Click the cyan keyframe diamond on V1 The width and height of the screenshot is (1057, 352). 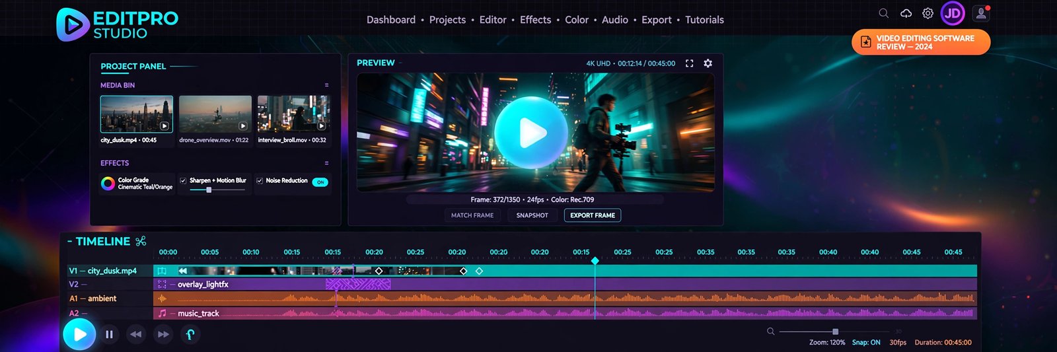[479, 271]
